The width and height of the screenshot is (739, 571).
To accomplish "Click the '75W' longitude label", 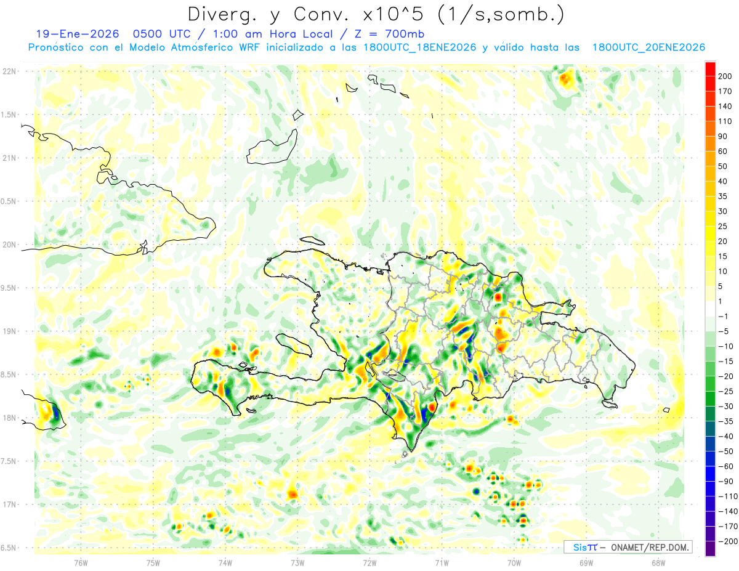I will click(153, 562).
